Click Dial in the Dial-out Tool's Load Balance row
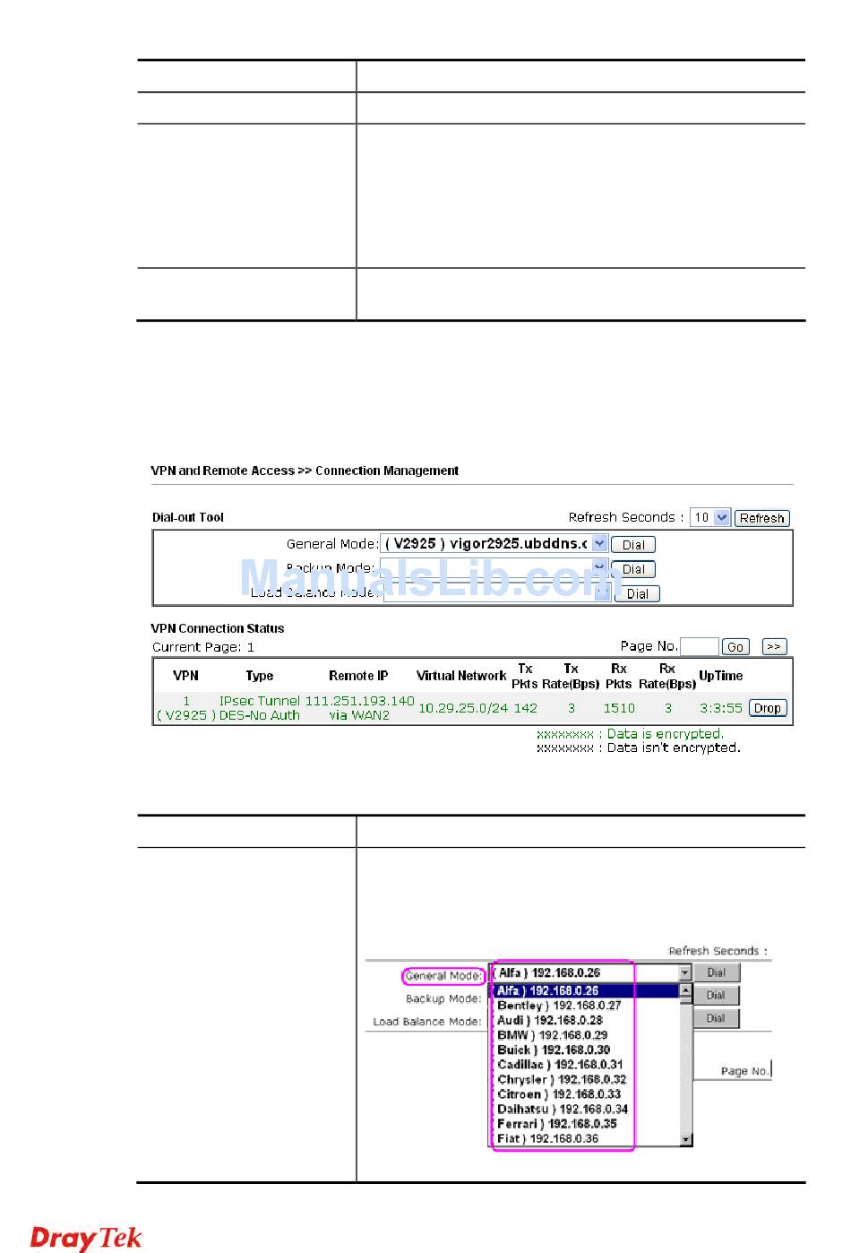The height and width of the screenshot is (1253, 851). point(638,593)
